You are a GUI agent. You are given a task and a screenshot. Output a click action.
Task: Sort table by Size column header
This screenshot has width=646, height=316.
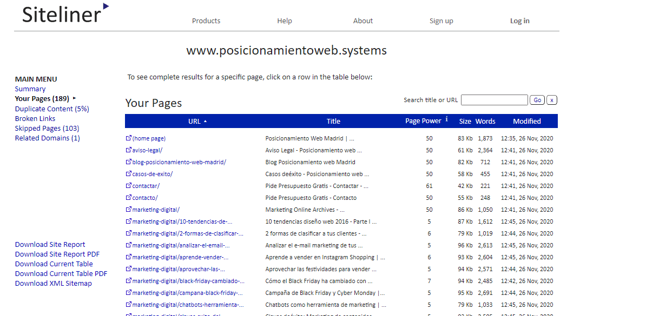(x=465, y=122)
